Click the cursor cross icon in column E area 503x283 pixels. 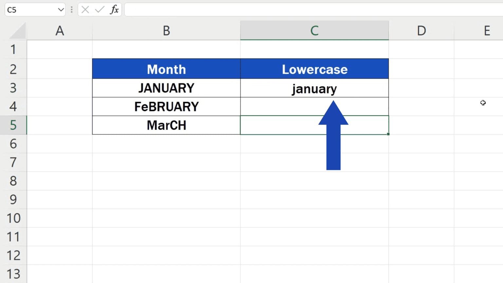pyautogui.click(x=483, y=103)
